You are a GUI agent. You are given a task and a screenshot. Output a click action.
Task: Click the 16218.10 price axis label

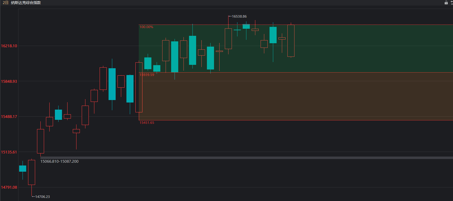pyautogui.click(x=9, y=46)
